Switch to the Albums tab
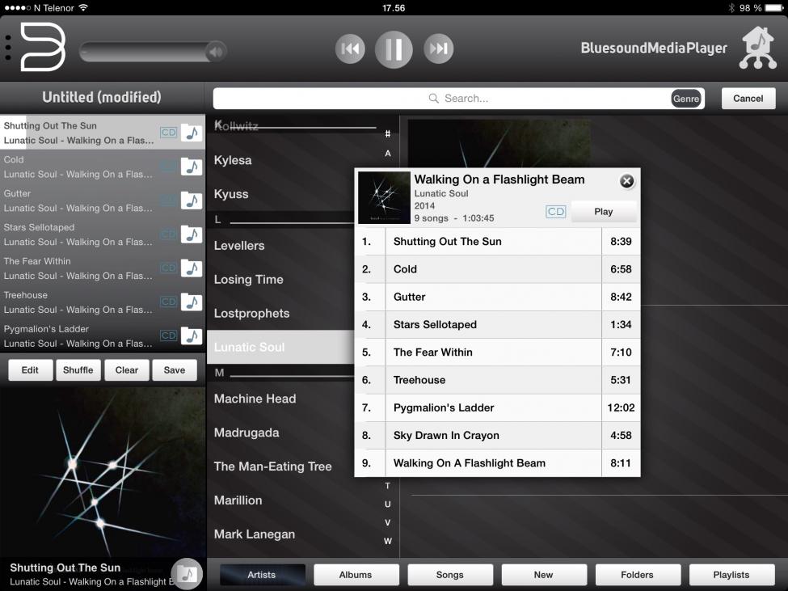788x591 pixels. pos(356,574)
